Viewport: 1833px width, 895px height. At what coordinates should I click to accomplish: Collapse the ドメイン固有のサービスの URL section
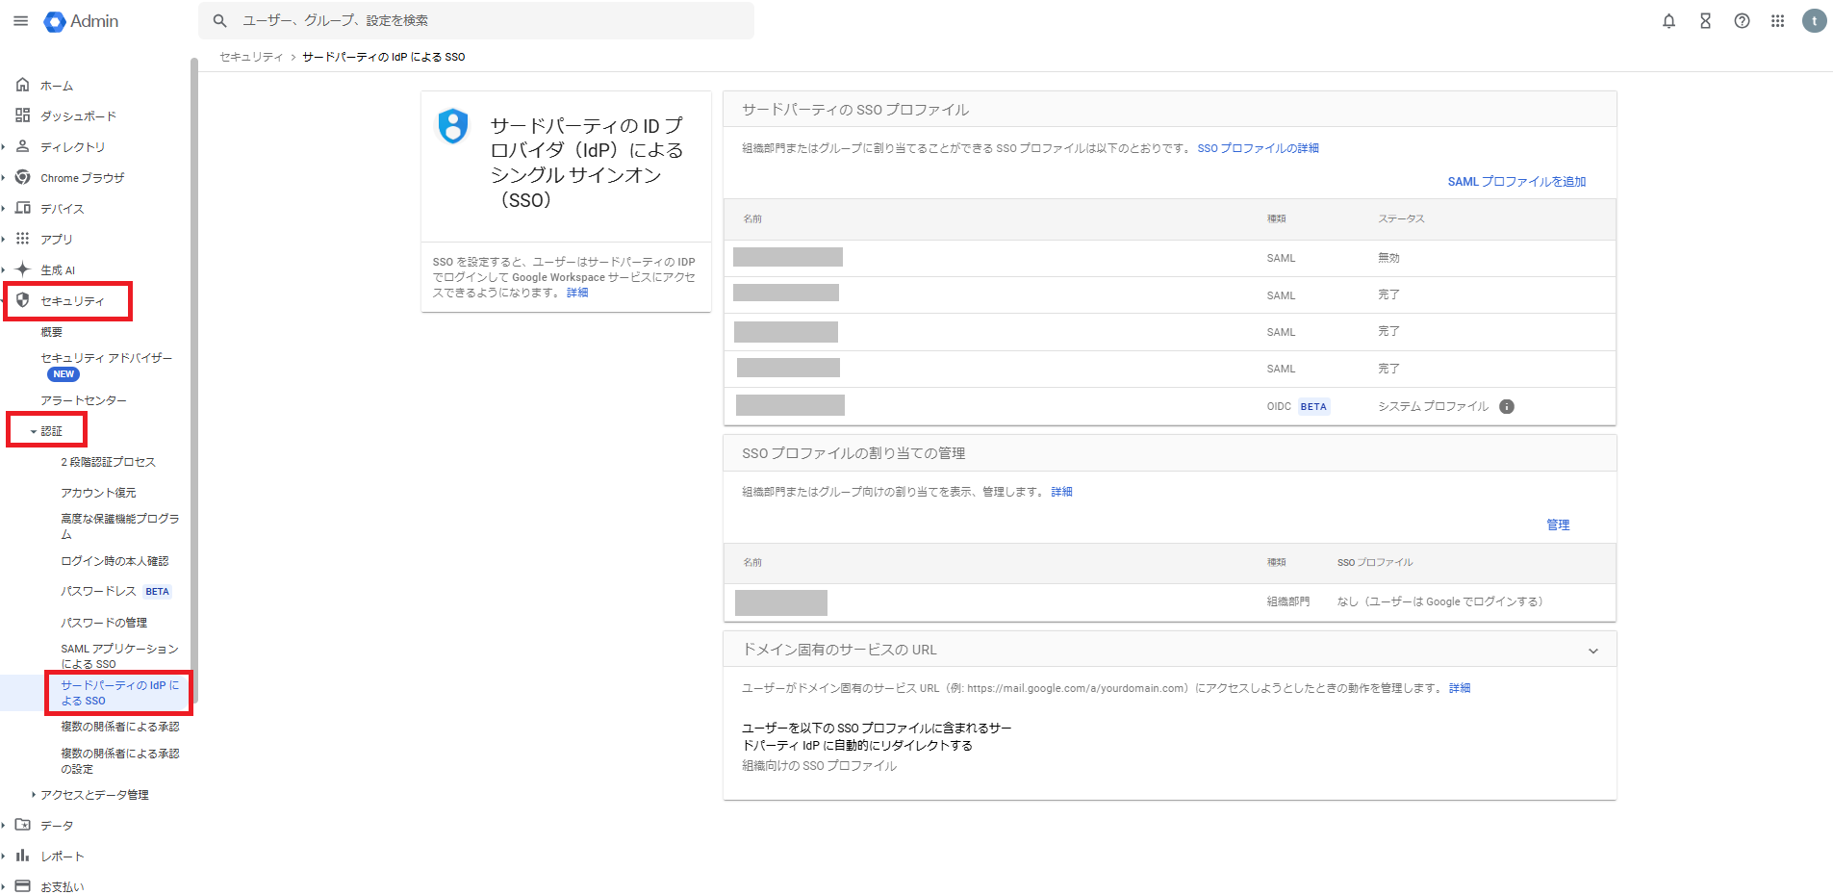coord(1592,651)
